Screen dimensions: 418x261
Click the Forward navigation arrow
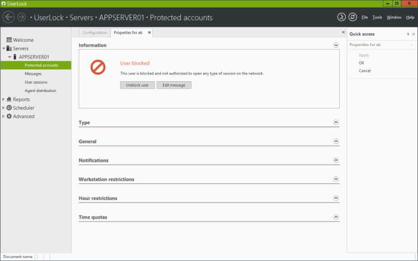[21, 17]
